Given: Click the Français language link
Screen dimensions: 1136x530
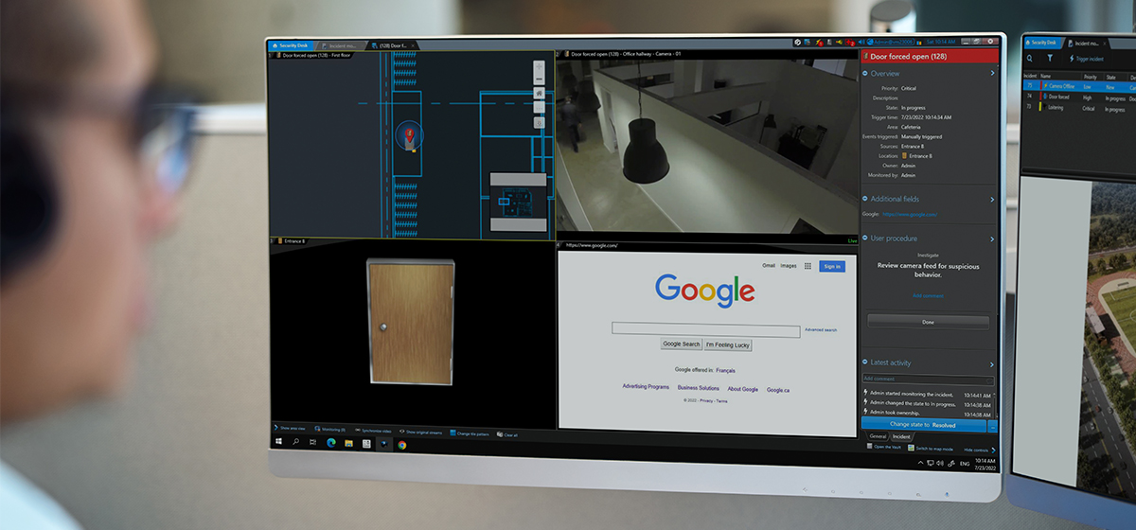Looking at the screenshot, I should point(725,370).
